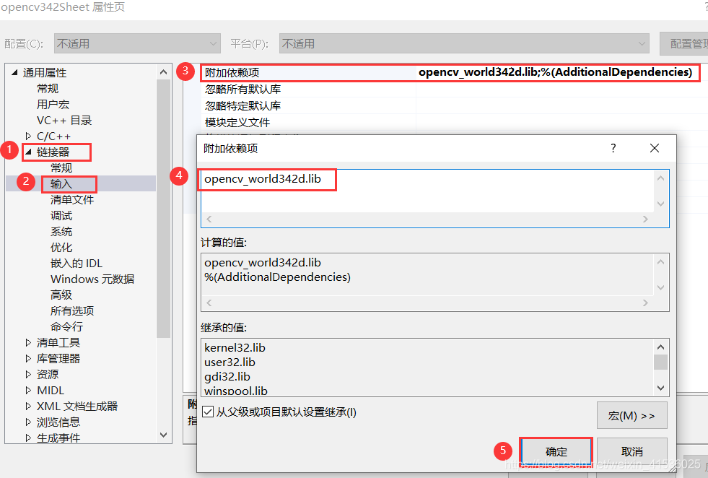Expand the XML 文档生成器 node
Image resolution: width=708 pixels, height=478 pixels.
pos(28,407)
